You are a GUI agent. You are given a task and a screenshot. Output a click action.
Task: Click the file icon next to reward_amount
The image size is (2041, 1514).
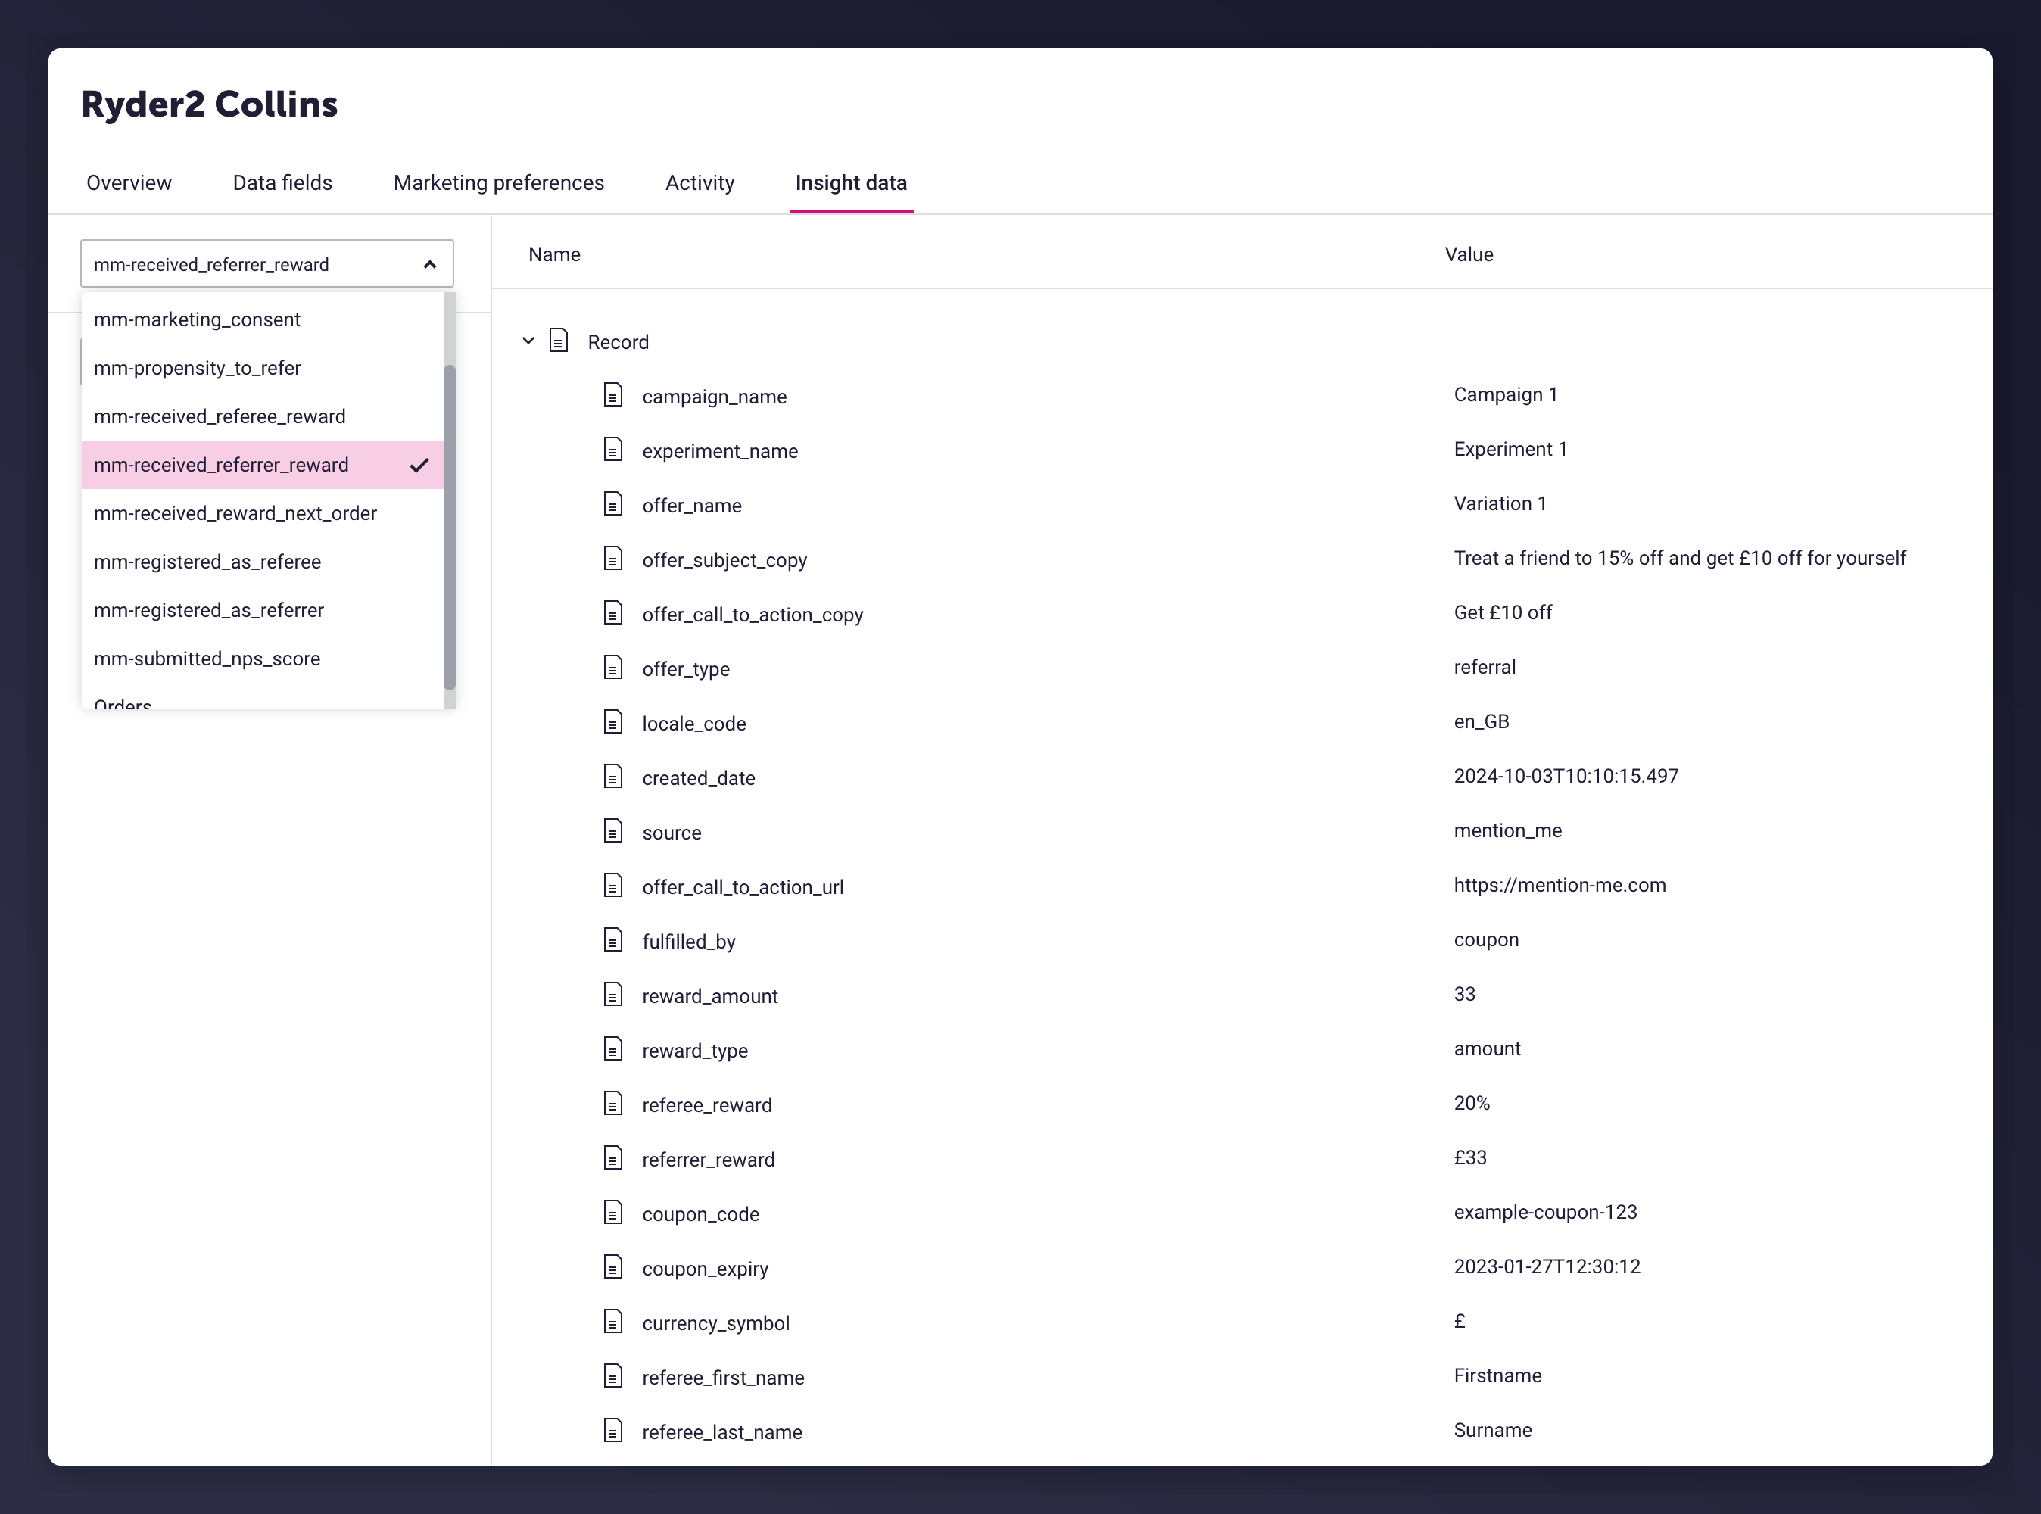pyautogui.click(x=613, y=995)
